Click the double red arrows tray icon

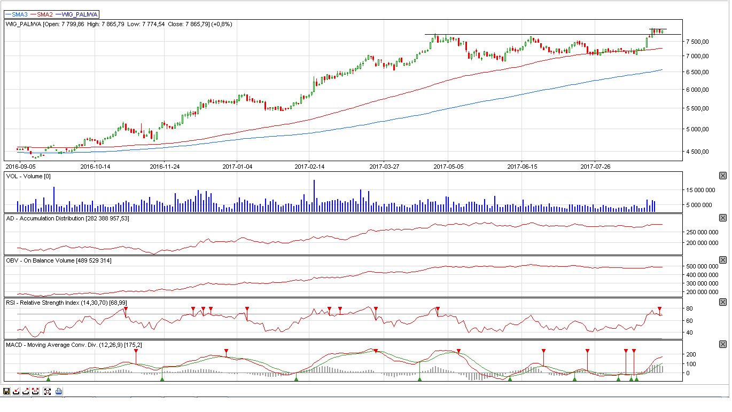pyautogui.click(x=36, y=391)
